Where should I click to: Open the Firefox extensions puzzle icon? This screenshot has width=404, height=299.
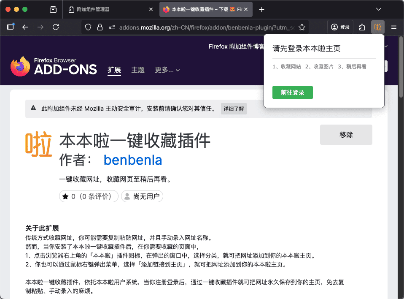coord(362,27)
